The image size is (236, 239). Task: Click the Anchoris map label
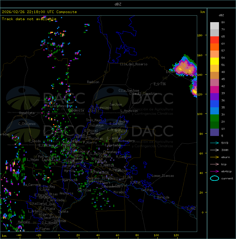point(66,193)
